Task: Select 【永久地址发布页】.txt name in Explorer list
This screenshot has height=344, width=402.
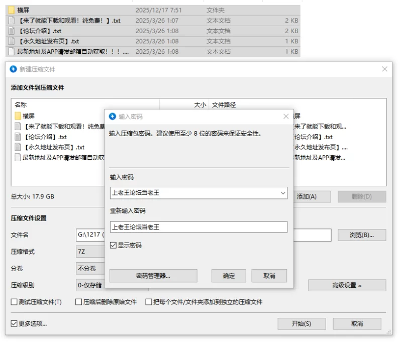Action: [x=48, y=41]
